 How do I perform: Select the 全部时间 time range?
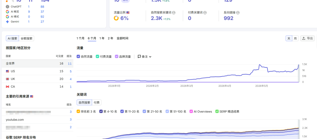coord(122,38)
